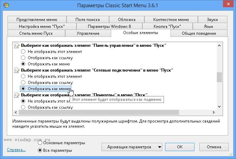Choose the "Основные параметры" radio option
The height and width of the screenshot is (159, 236).
tap(61, 143)
